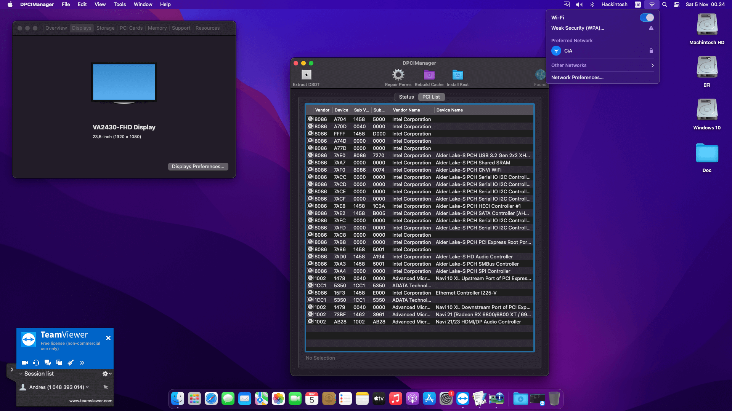Image resolution: width=732 pixels, height=411 pixels.
Task: Click the Repair Perms gear icon
Action: [x=398, y=75]
